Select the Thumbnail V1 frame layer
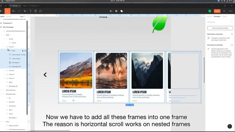Screen dimensions: 235x132 point(7,23)
